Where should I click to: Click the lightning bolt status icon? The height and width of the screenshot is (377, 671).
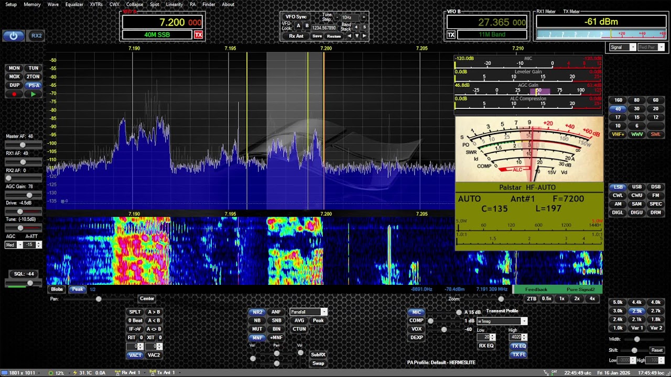[x=75, y=372]
